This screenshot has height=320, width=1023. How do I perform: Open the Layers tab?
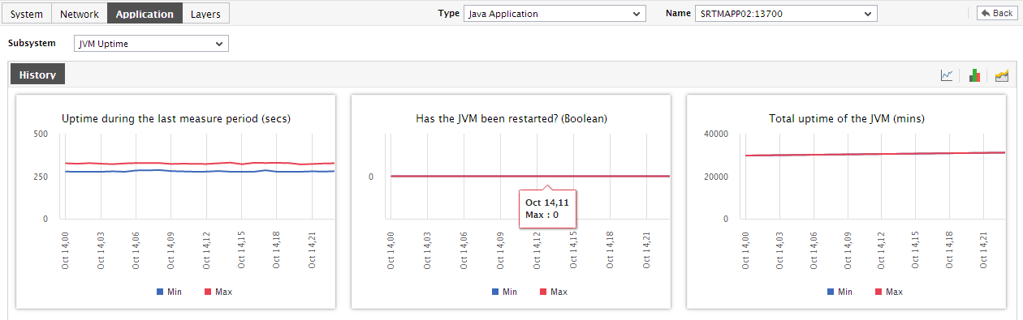(205, 14)
